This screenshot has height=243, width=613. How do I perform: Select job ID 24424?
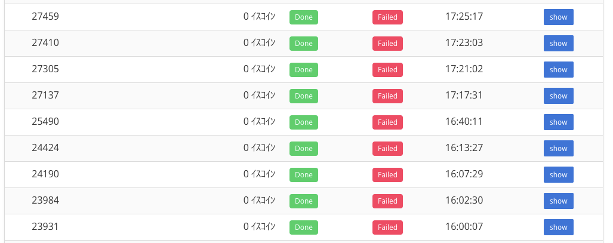(45, 148)
